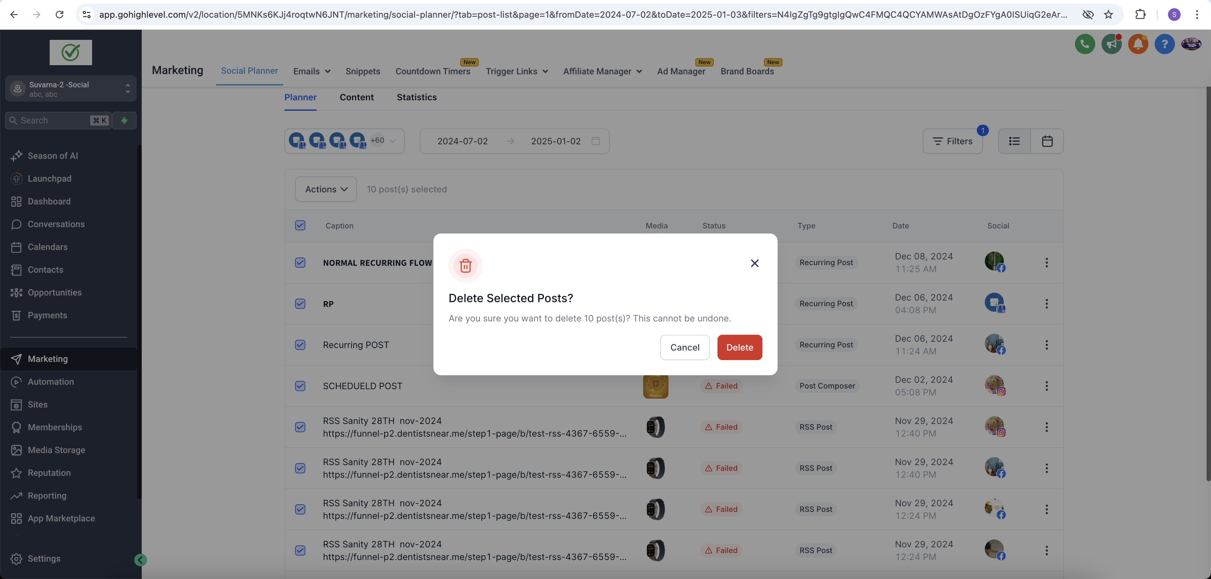Open the orange notifications bell
1211x579 pixels.
(x=1138, y=44)
